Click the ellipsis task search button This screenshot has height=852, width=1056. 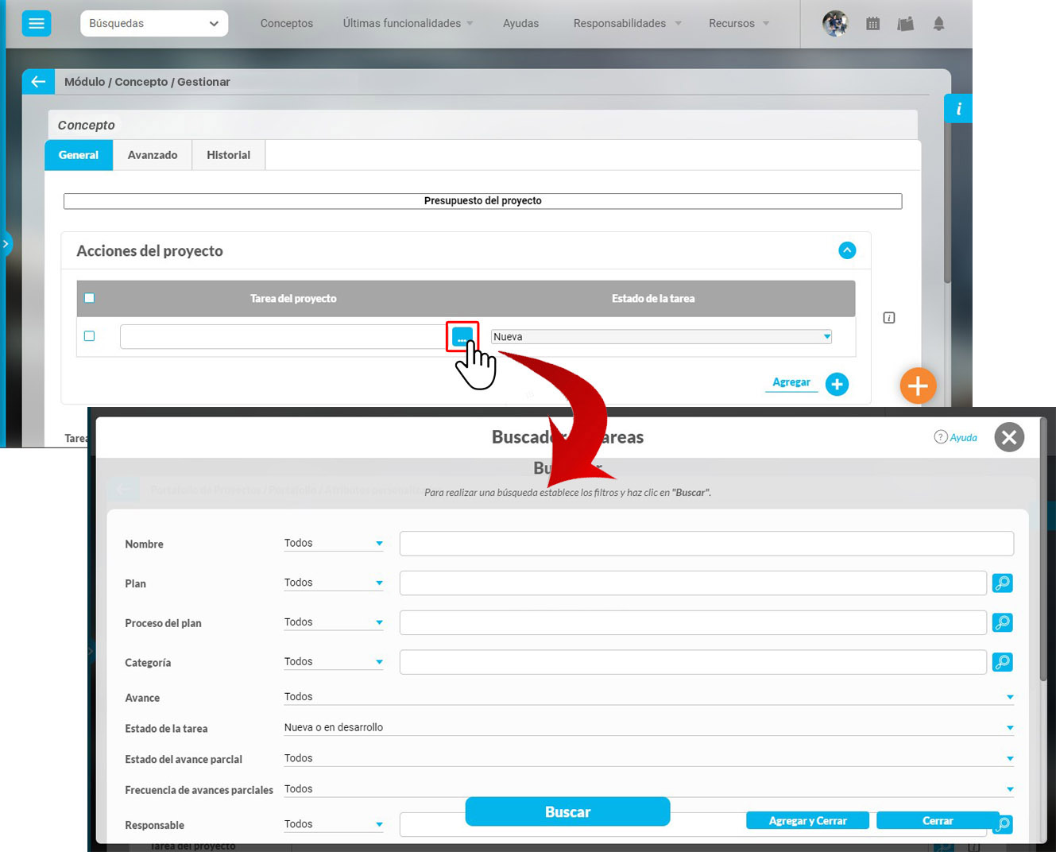[x=462, y=337]
